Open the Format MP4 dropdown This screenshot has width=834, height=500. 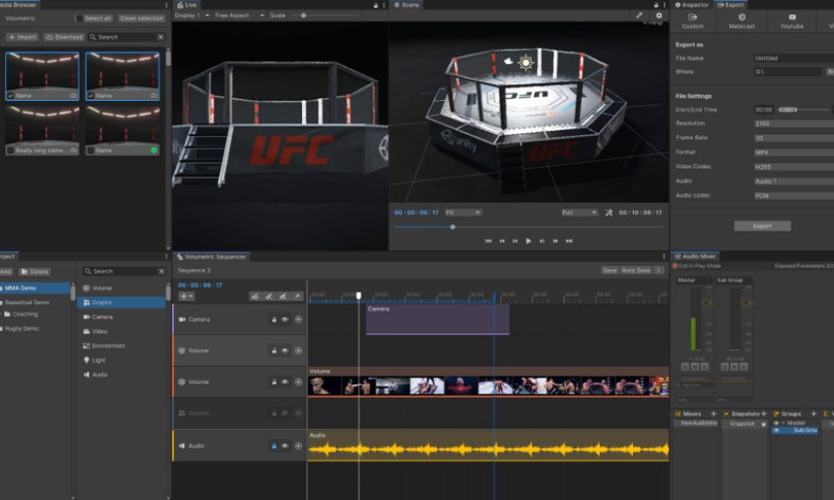click(x=794, y=152)
